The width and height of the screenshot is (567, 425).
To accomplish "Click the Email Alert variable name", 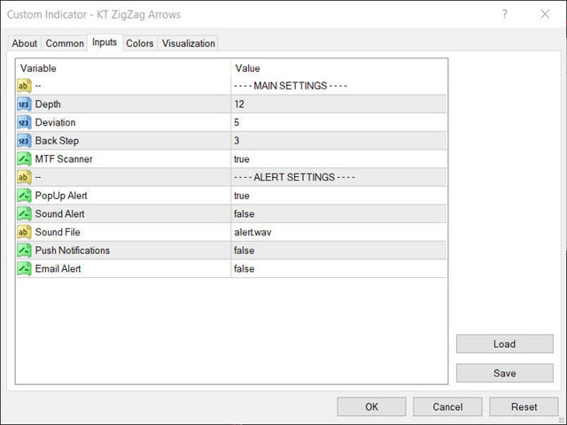I will [x=58, y=268].
